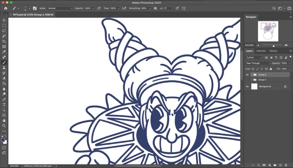This screenshot has width=293, height=168.
Task: Select the Ellipse shape tool
Action: pyautogui.click(x=4, y=115)
